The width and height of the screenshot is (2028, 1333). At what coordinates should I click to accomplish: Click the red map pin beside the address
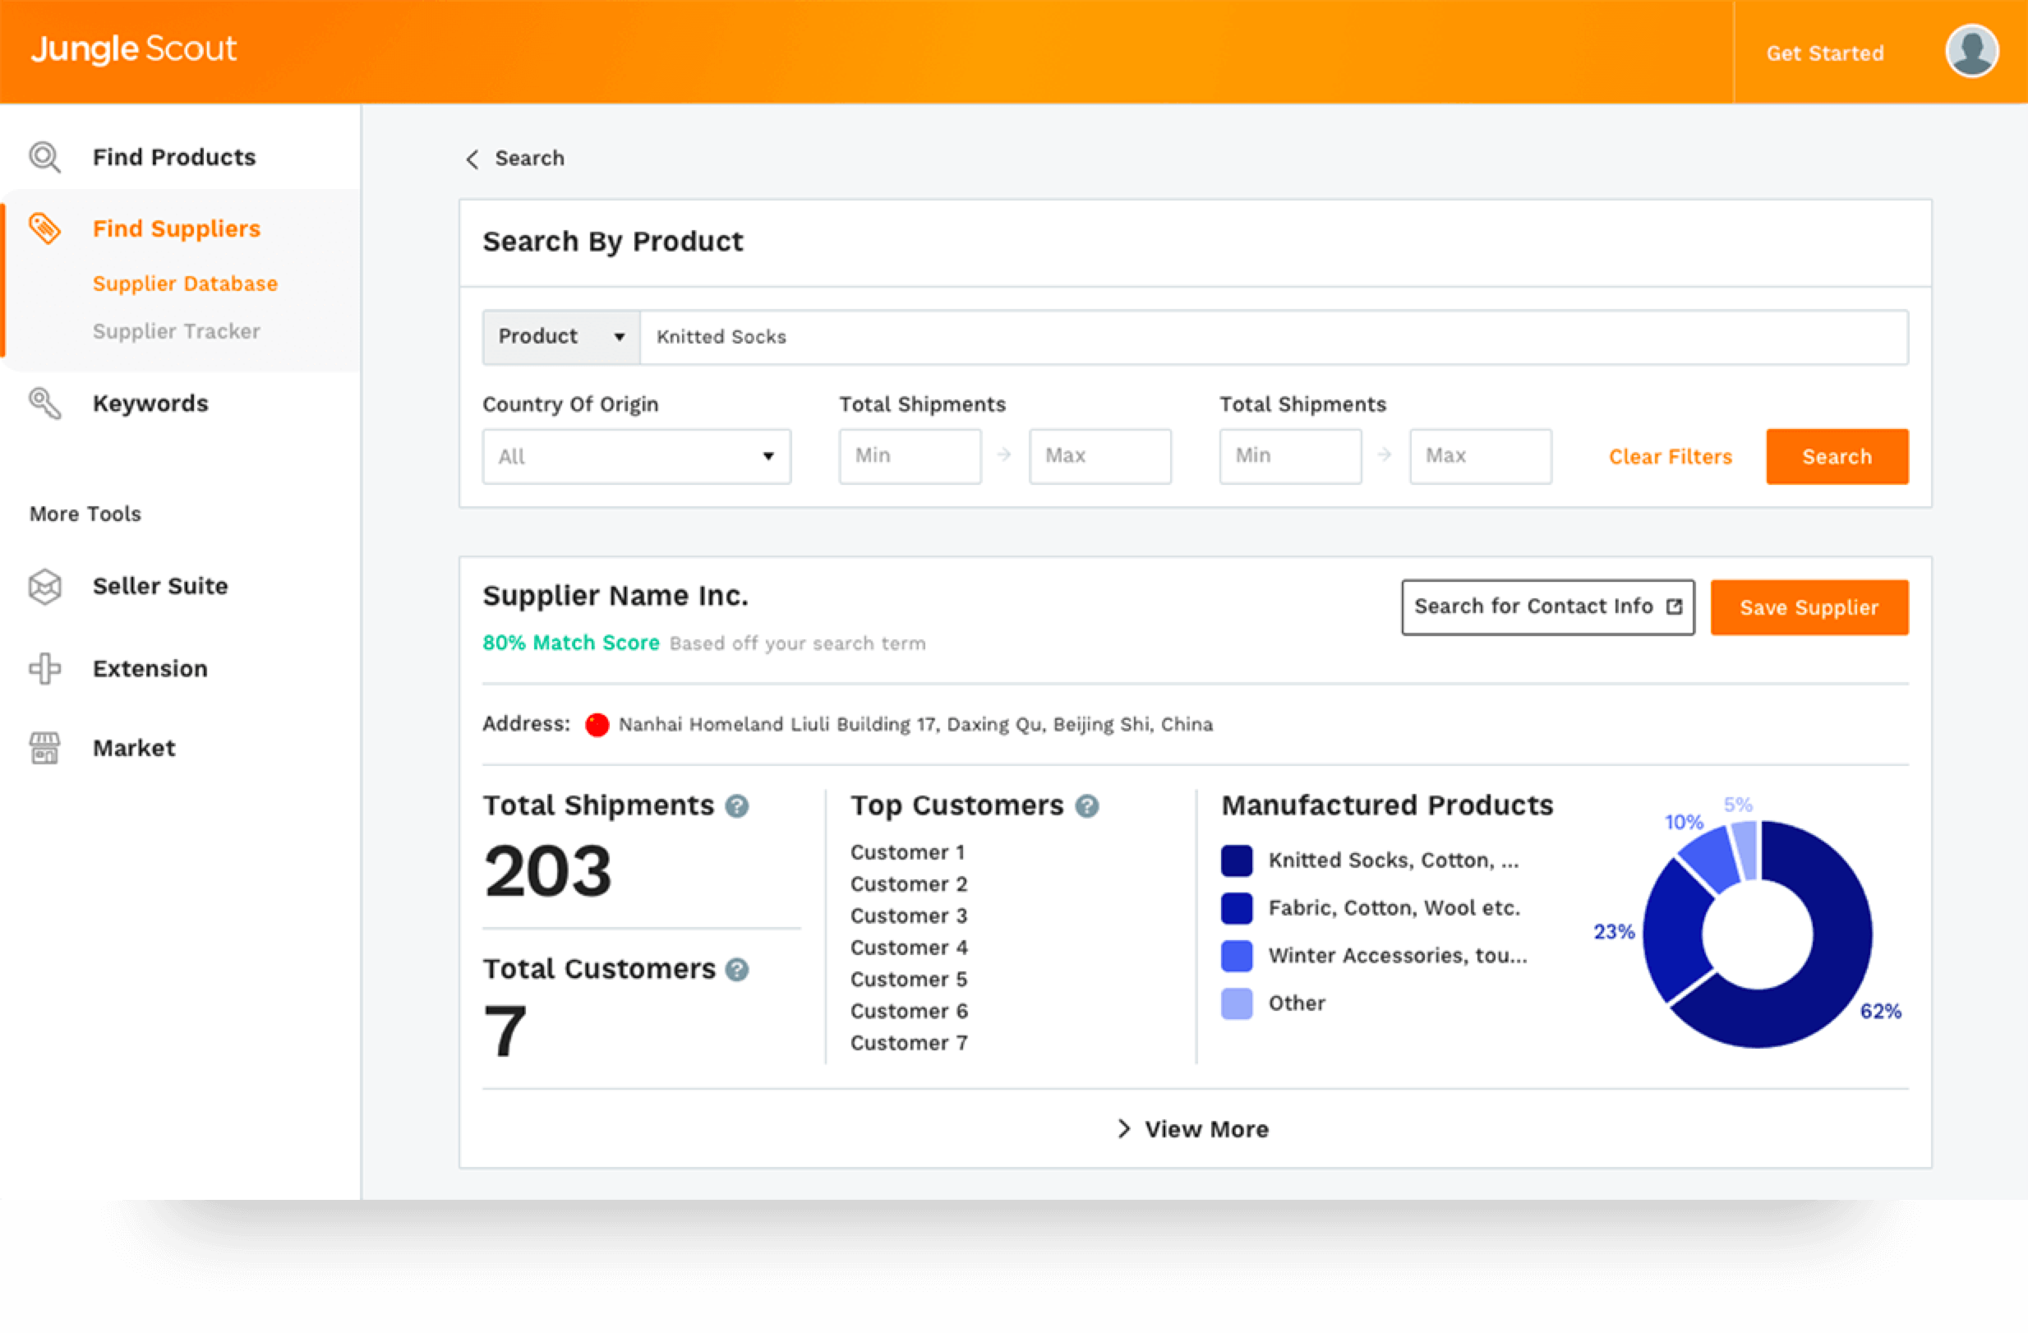pyautogui.click(x=597, y=725)
